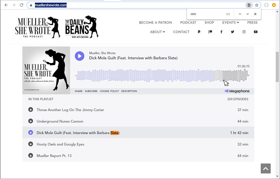The image size is (280, 179).
Task: Open the browser profile avatar icon
Action: (266, 5)
